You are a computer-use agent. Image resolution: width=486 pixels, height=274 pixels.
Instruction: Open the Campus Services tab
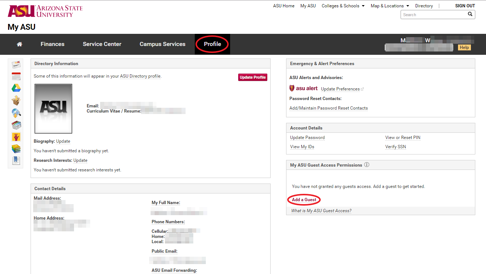[162, 44]
